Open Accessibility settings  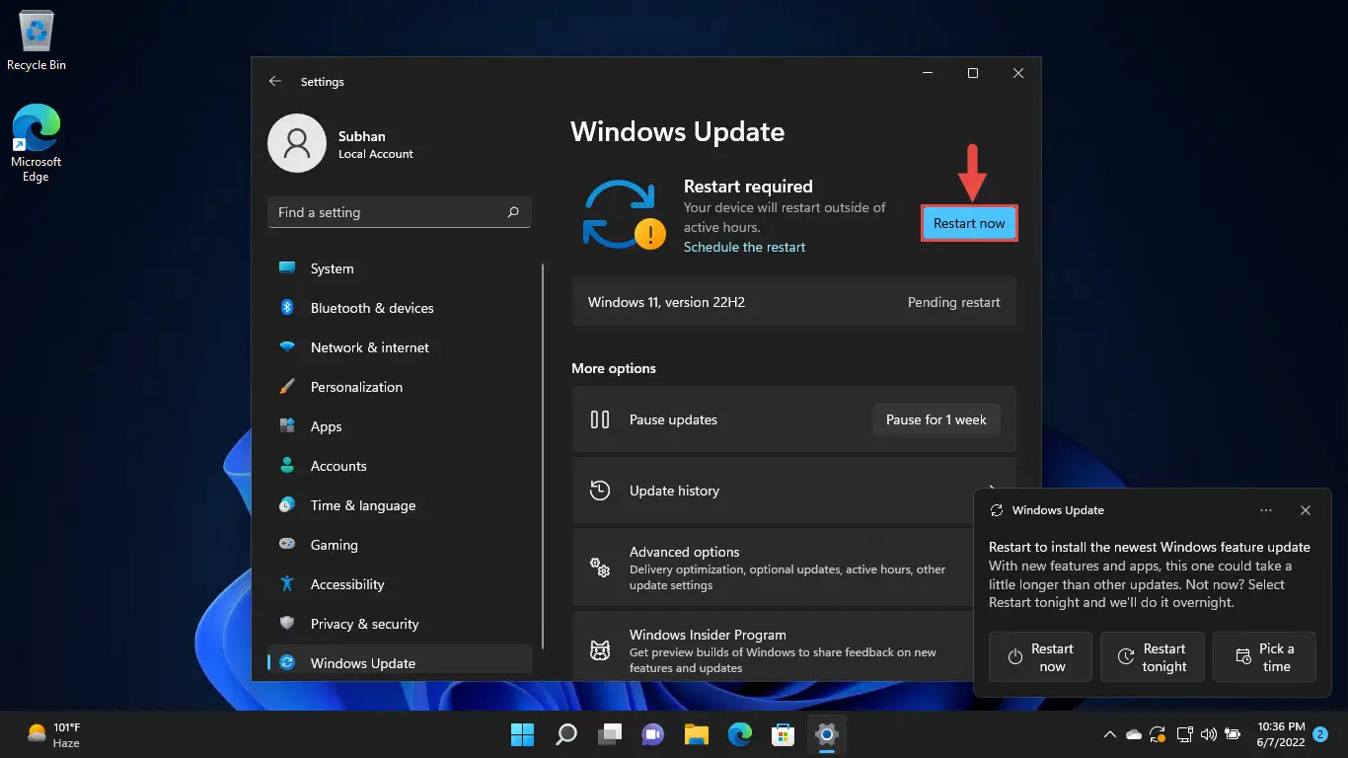pos(399,584)
